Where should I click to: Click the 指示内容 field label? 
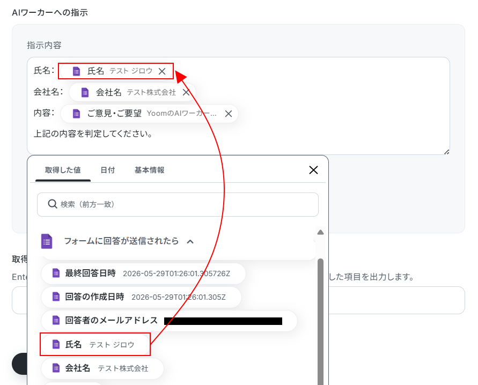[44, 45]
